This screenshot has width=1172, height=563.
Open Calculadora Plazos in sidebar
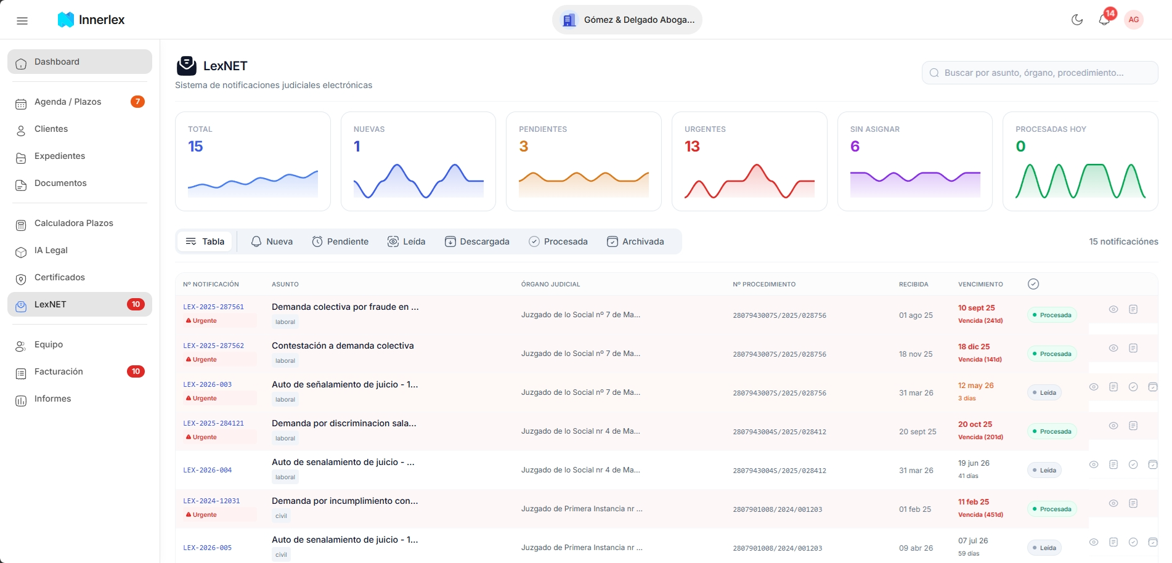pos(79,223)
